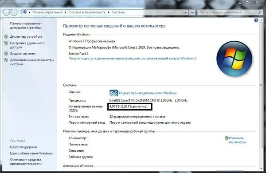
Task: Select the Система breadcrumb item
Action: [118, 12]
